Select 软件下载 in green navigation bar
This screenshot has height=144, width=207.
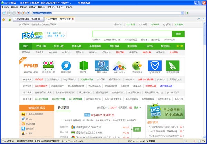click(x=41, y=46)
